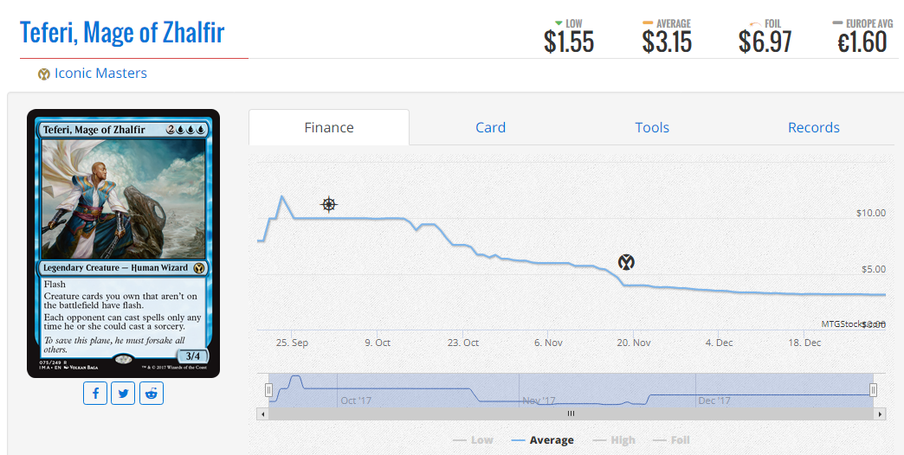904x455 pixels.
Task: Click the left navigator range handle
Action: [268, 390]
